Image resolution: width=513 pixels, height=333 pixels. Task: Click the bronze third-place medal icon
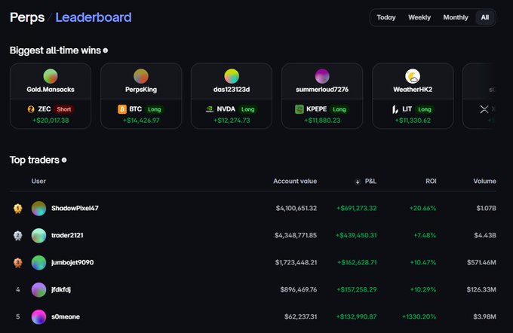17,262
